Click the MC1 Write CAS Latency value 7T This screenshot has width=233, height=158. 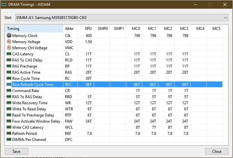[154, 127]
